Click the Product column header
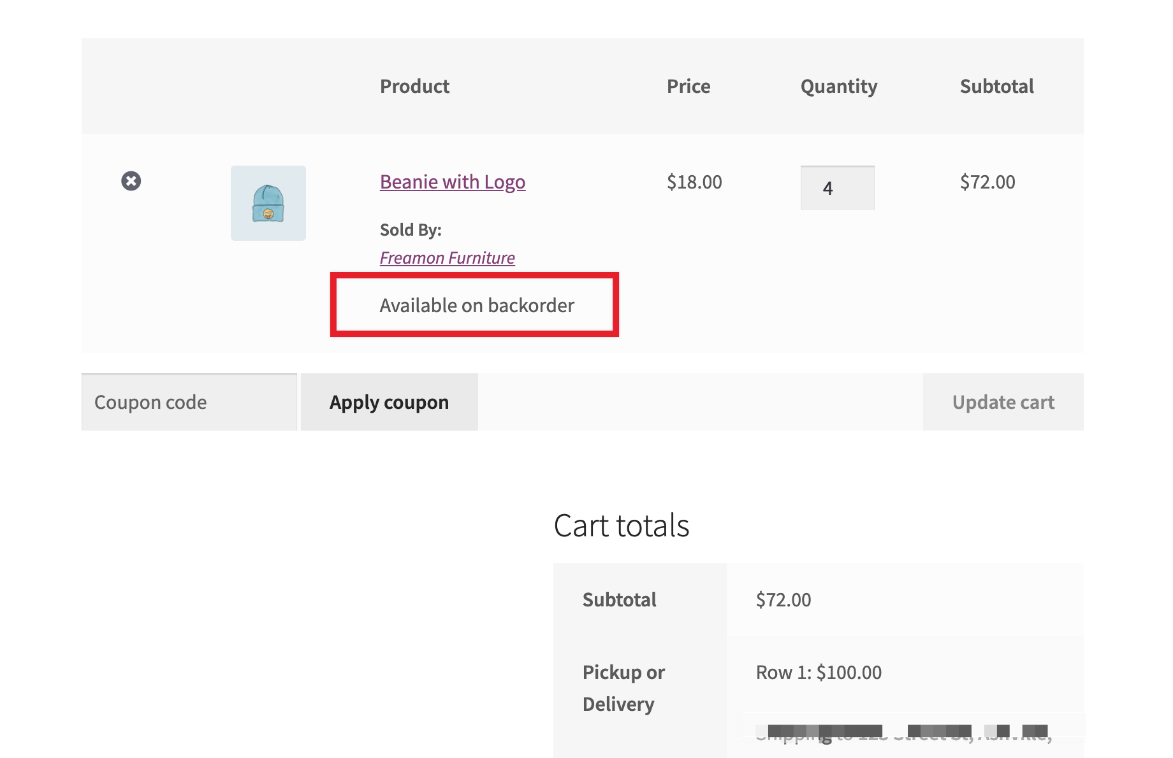Image resolution: width=1173 pixels, height=758 pixels. tap(414, 86)
